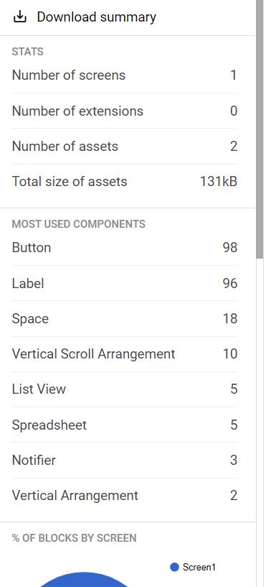Screen dimensions: 271x587
Task: Click the vertical scrollbar thumb
Action: (260, 129)
